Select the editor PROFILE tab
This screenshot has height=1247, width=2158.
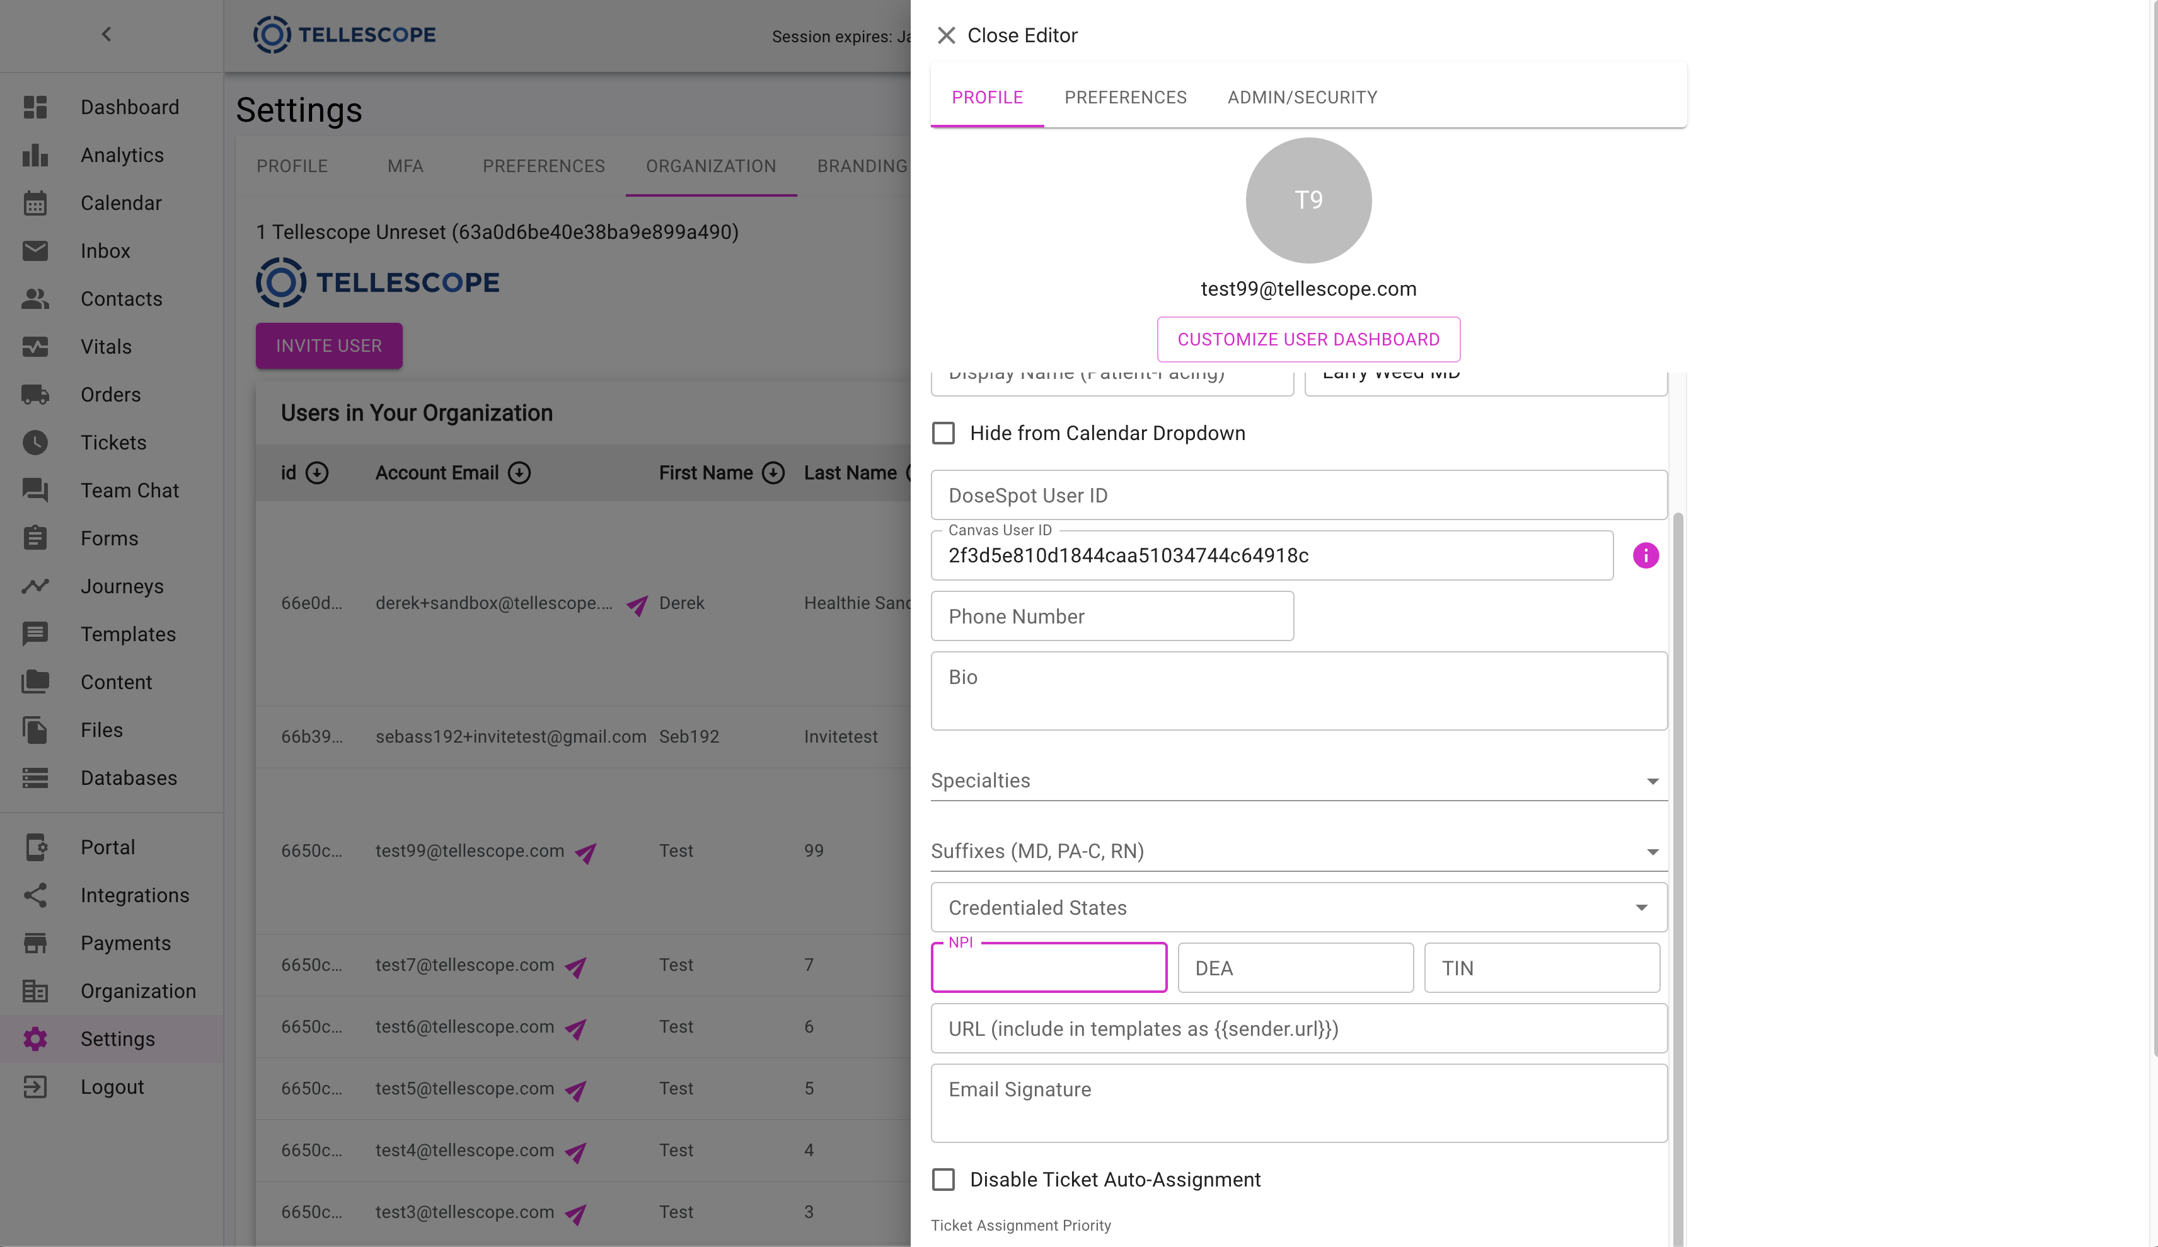(987, 98)
